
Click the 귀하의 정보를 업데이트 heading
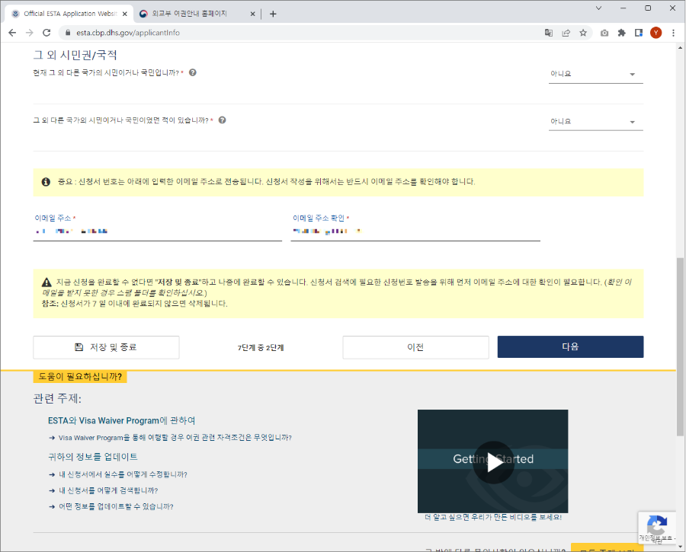(93, 457)
